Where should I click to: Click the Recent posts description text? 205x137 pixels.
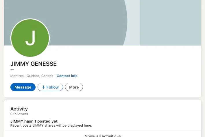[x=51, y=125]
